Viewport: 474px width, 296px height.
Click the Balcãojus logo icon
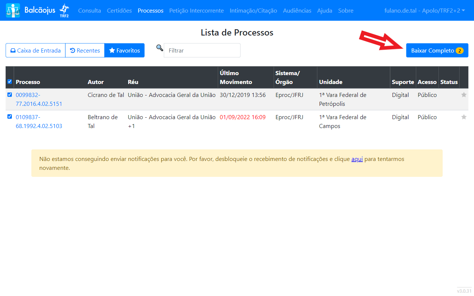pos(13,11)
